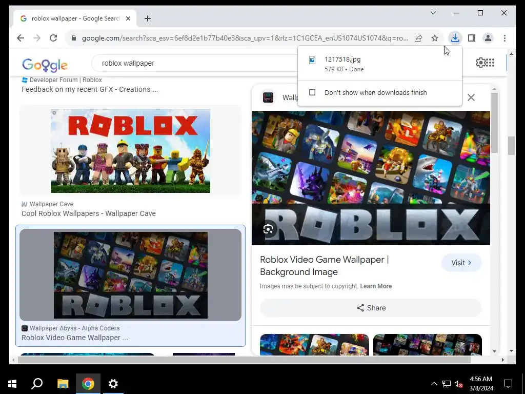The image size is (525, 394).
Task: Click the Wallpaper Abyss favicon in preview header
Action: click(x=268, y=97)
